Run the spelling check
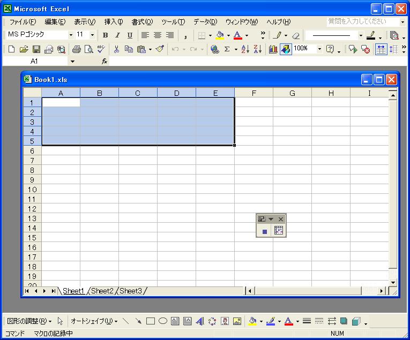The width and height of the screenshot is (410, 340). click(101, 49)
